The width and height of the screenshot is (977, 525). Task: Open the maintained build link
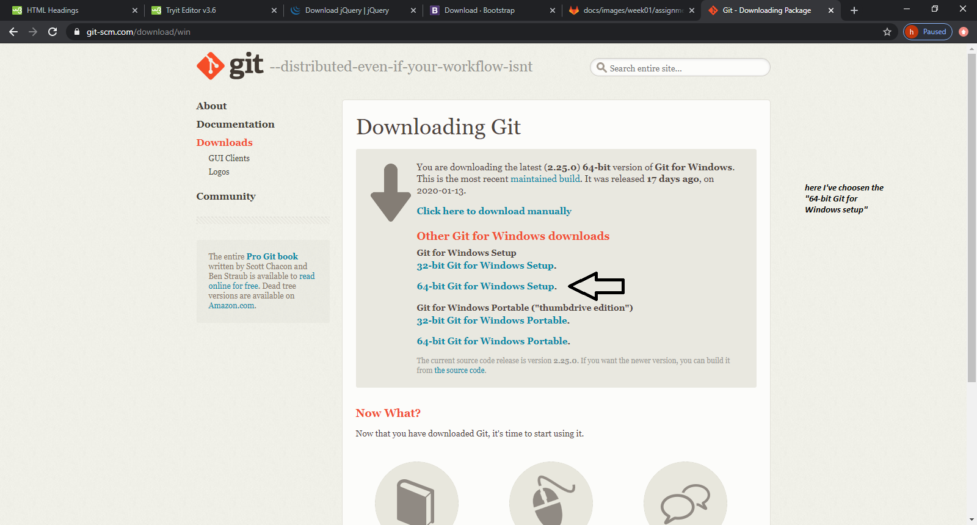(x=545, y=179)
